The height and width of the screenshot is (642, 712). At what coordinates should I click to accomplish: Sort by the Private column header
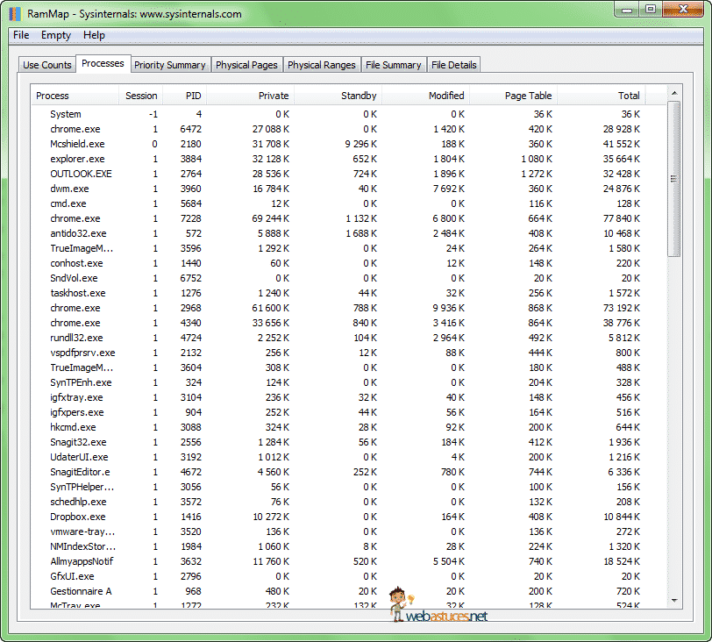(x=250, y=96)
